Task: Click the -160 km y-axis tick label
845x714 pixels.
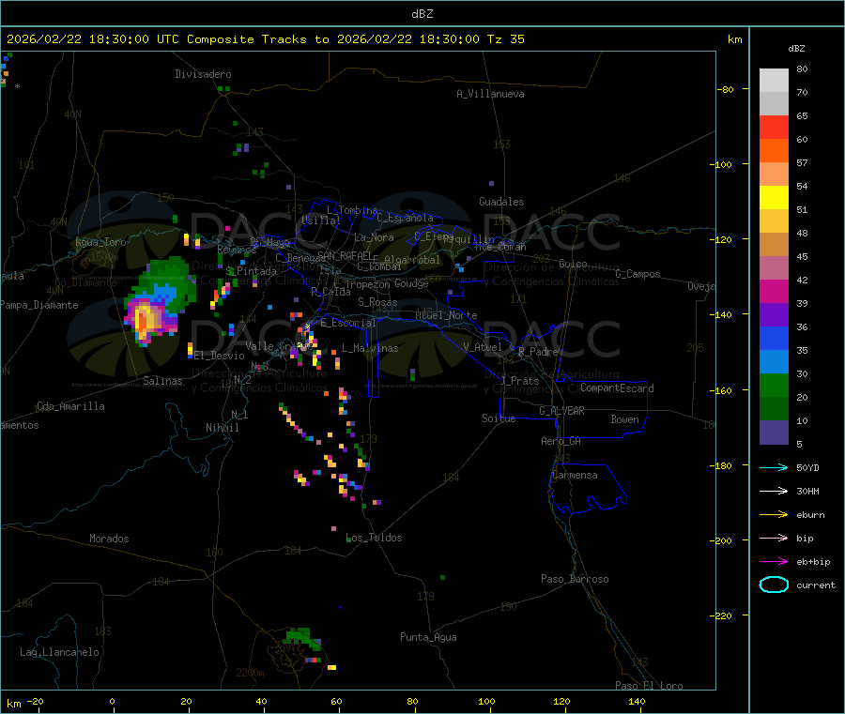Action: [723, 390]
